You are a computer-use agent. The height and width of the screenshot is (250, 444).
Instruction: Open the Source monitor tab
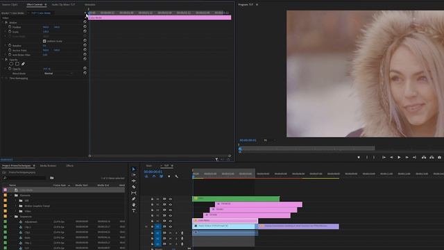(x=10, y=5)
